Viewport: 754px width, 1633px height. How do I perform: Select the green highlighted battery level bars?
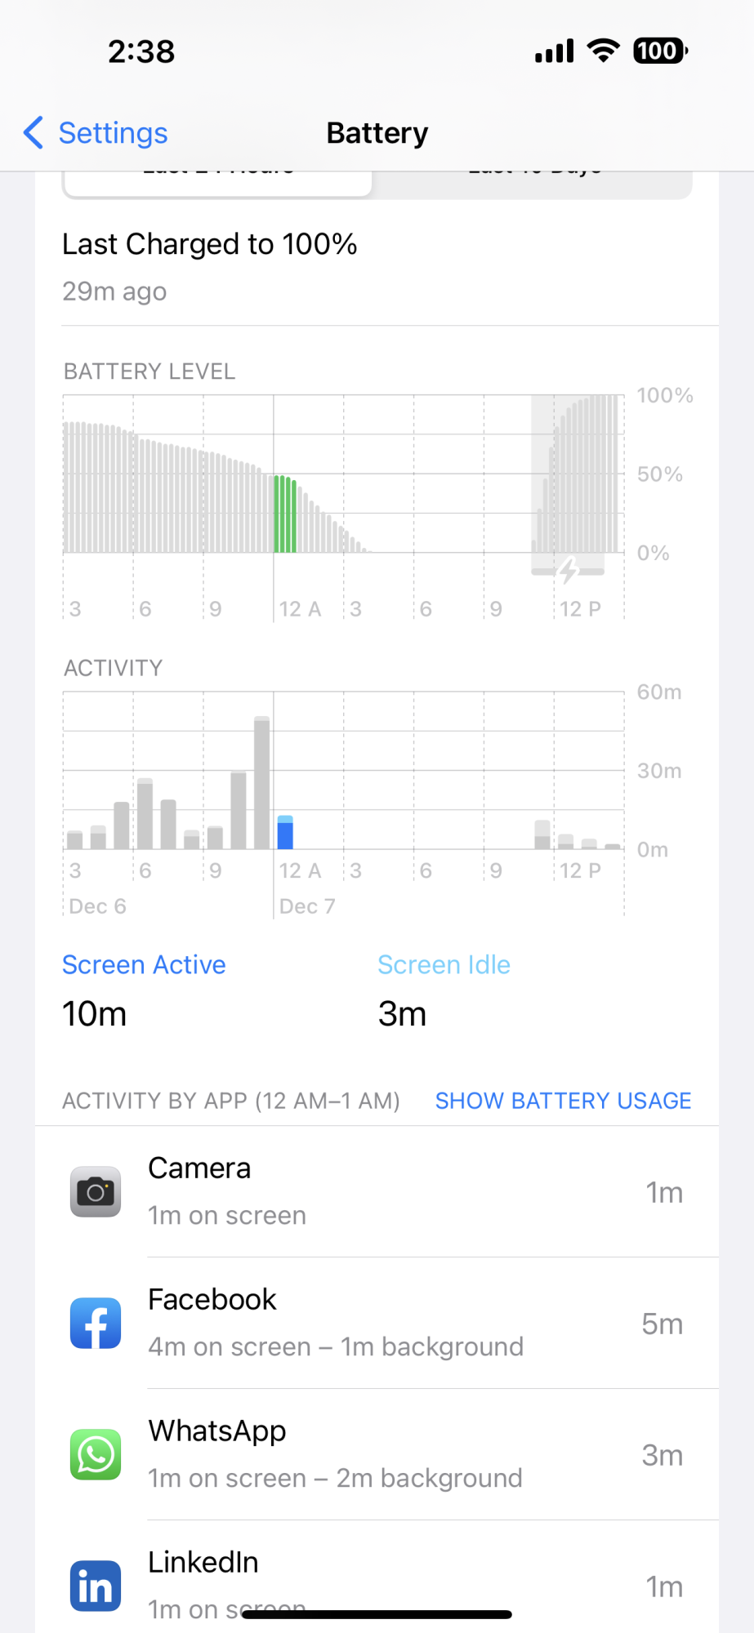285,514
